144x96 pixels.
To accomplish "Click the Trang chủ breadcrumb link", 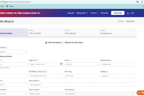I will tap(121, 21).
